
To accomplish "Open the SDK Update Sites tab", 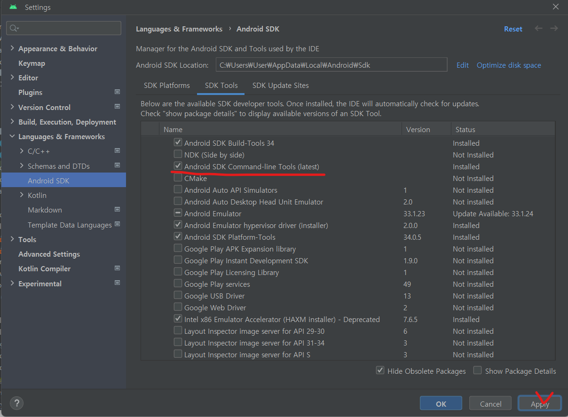I will click(281, 86).
